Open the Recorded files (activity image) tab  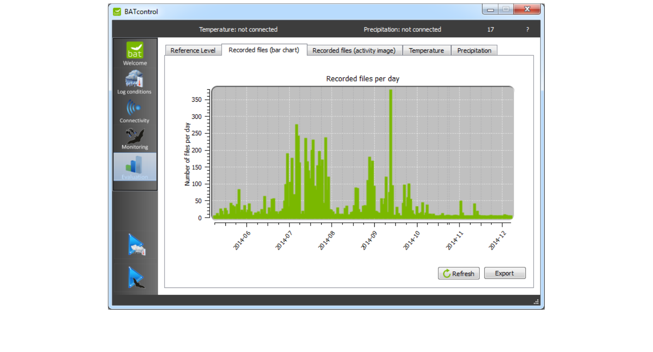coord(354,51)
